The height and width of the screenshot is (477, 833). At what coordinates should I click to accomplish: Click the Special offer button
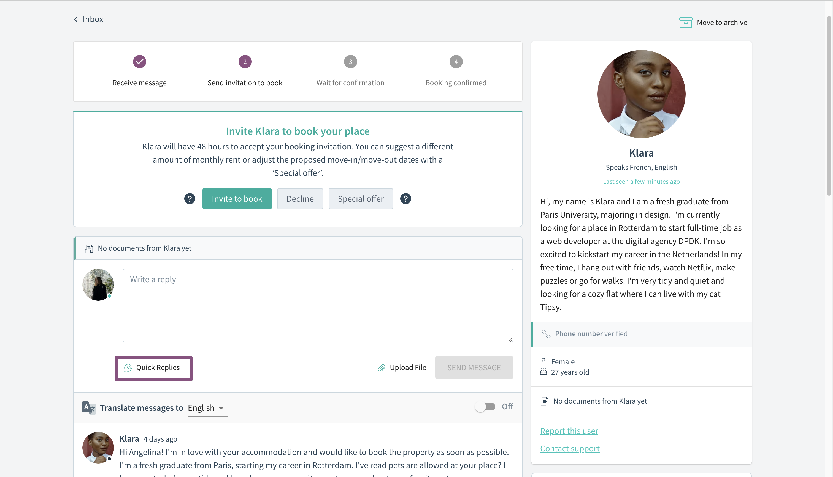[x=360, y=199]
